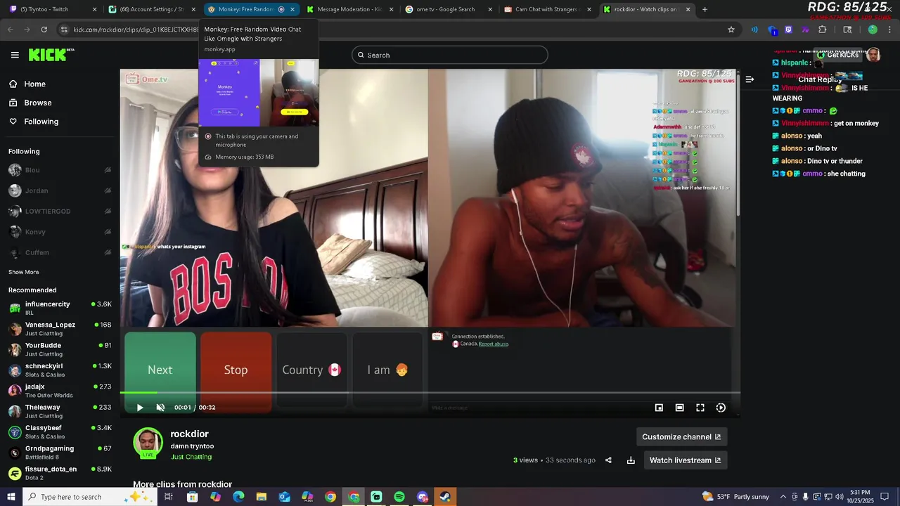
Task: Open Spotify from the taskbar
Action: [399, 497]
